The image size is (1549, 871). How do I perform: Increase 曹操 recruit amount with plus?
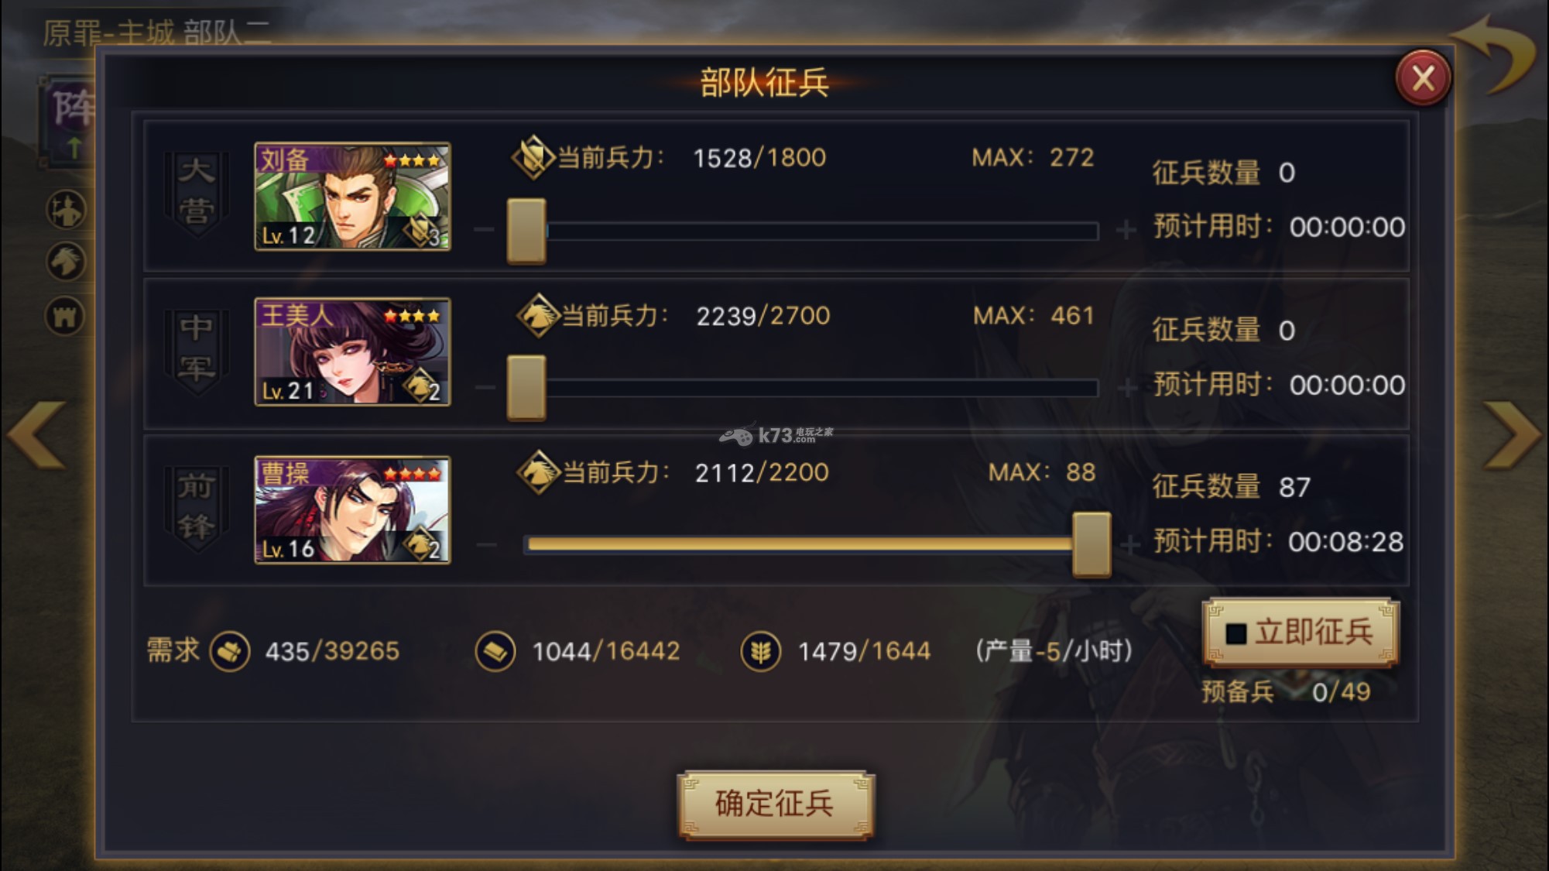[x=1130, y=544]
